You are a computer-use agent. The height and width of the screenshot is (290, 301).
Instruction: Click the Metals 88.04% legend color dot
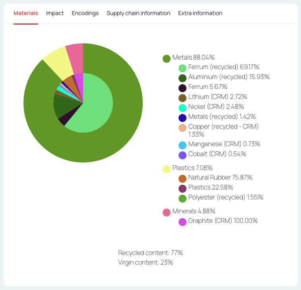pos(167,58)
